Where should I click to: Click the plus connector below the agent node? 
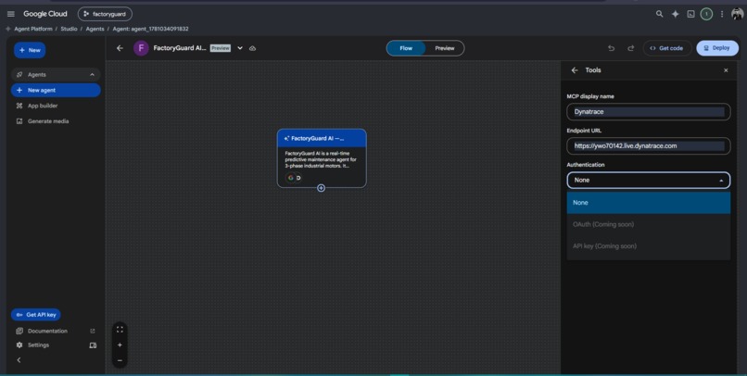(x=321, y=188)
